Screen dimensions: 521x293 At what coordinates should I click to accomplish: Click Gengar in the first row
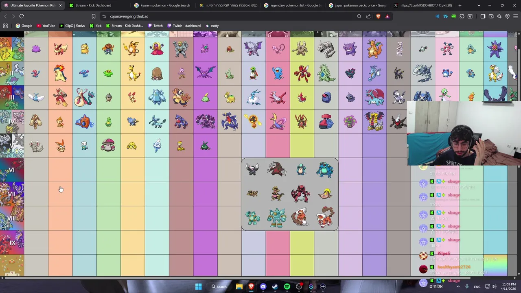[x=350, y=49]
